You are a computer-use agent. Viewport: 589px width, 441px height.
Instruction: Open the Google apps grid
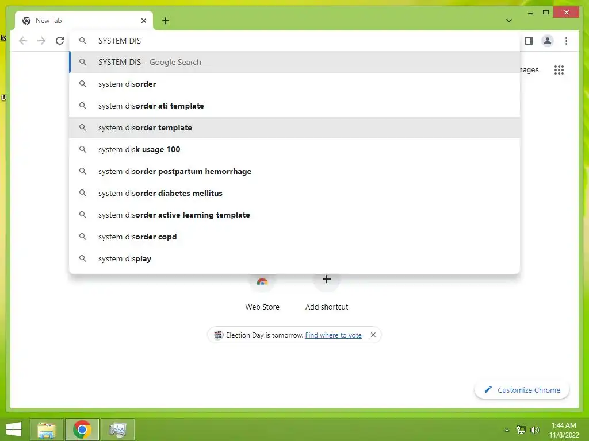point(559,69)
